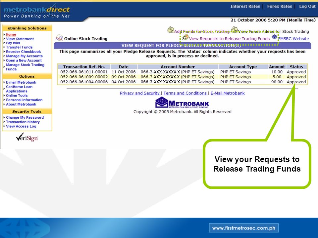Click the Online Stock Trading heading
This screenshot has height=238, width=318.
(x=85, y=39)
